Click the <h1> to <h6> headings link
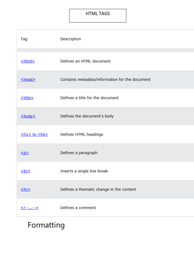 34,135
